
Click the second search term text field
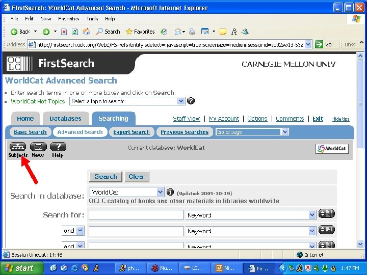pyautogui.click(x=136, y=231)
